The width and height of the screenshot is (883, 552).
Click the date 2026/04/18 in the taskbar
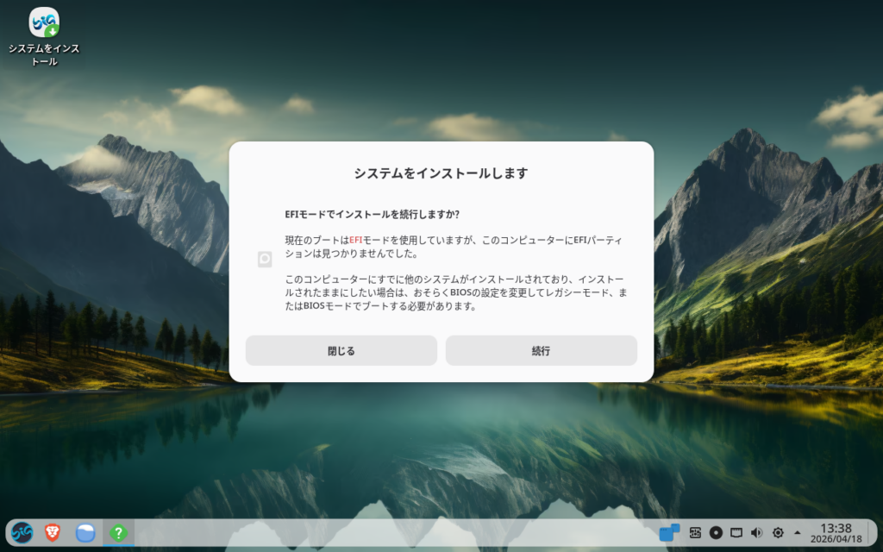[x=836, y=540]
